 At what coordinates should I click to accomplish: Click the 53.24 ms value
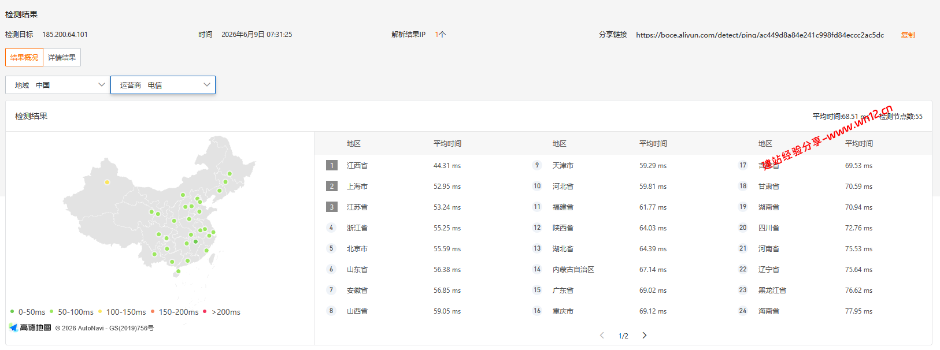click(x=447, y=207)
